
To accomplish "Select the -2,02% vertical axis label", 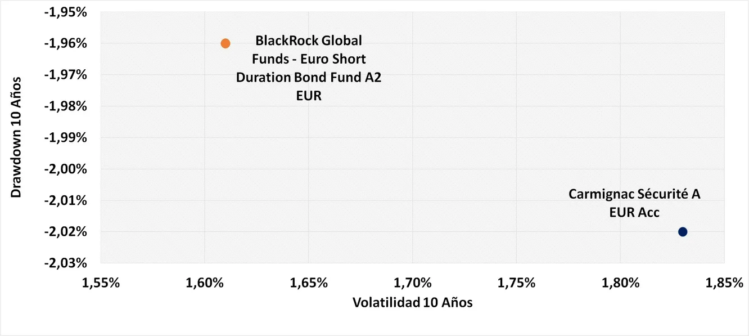I will click(x=67, y=232).
